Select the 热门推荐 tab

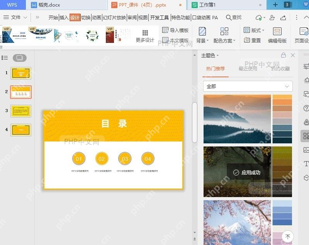coord(216,68)
